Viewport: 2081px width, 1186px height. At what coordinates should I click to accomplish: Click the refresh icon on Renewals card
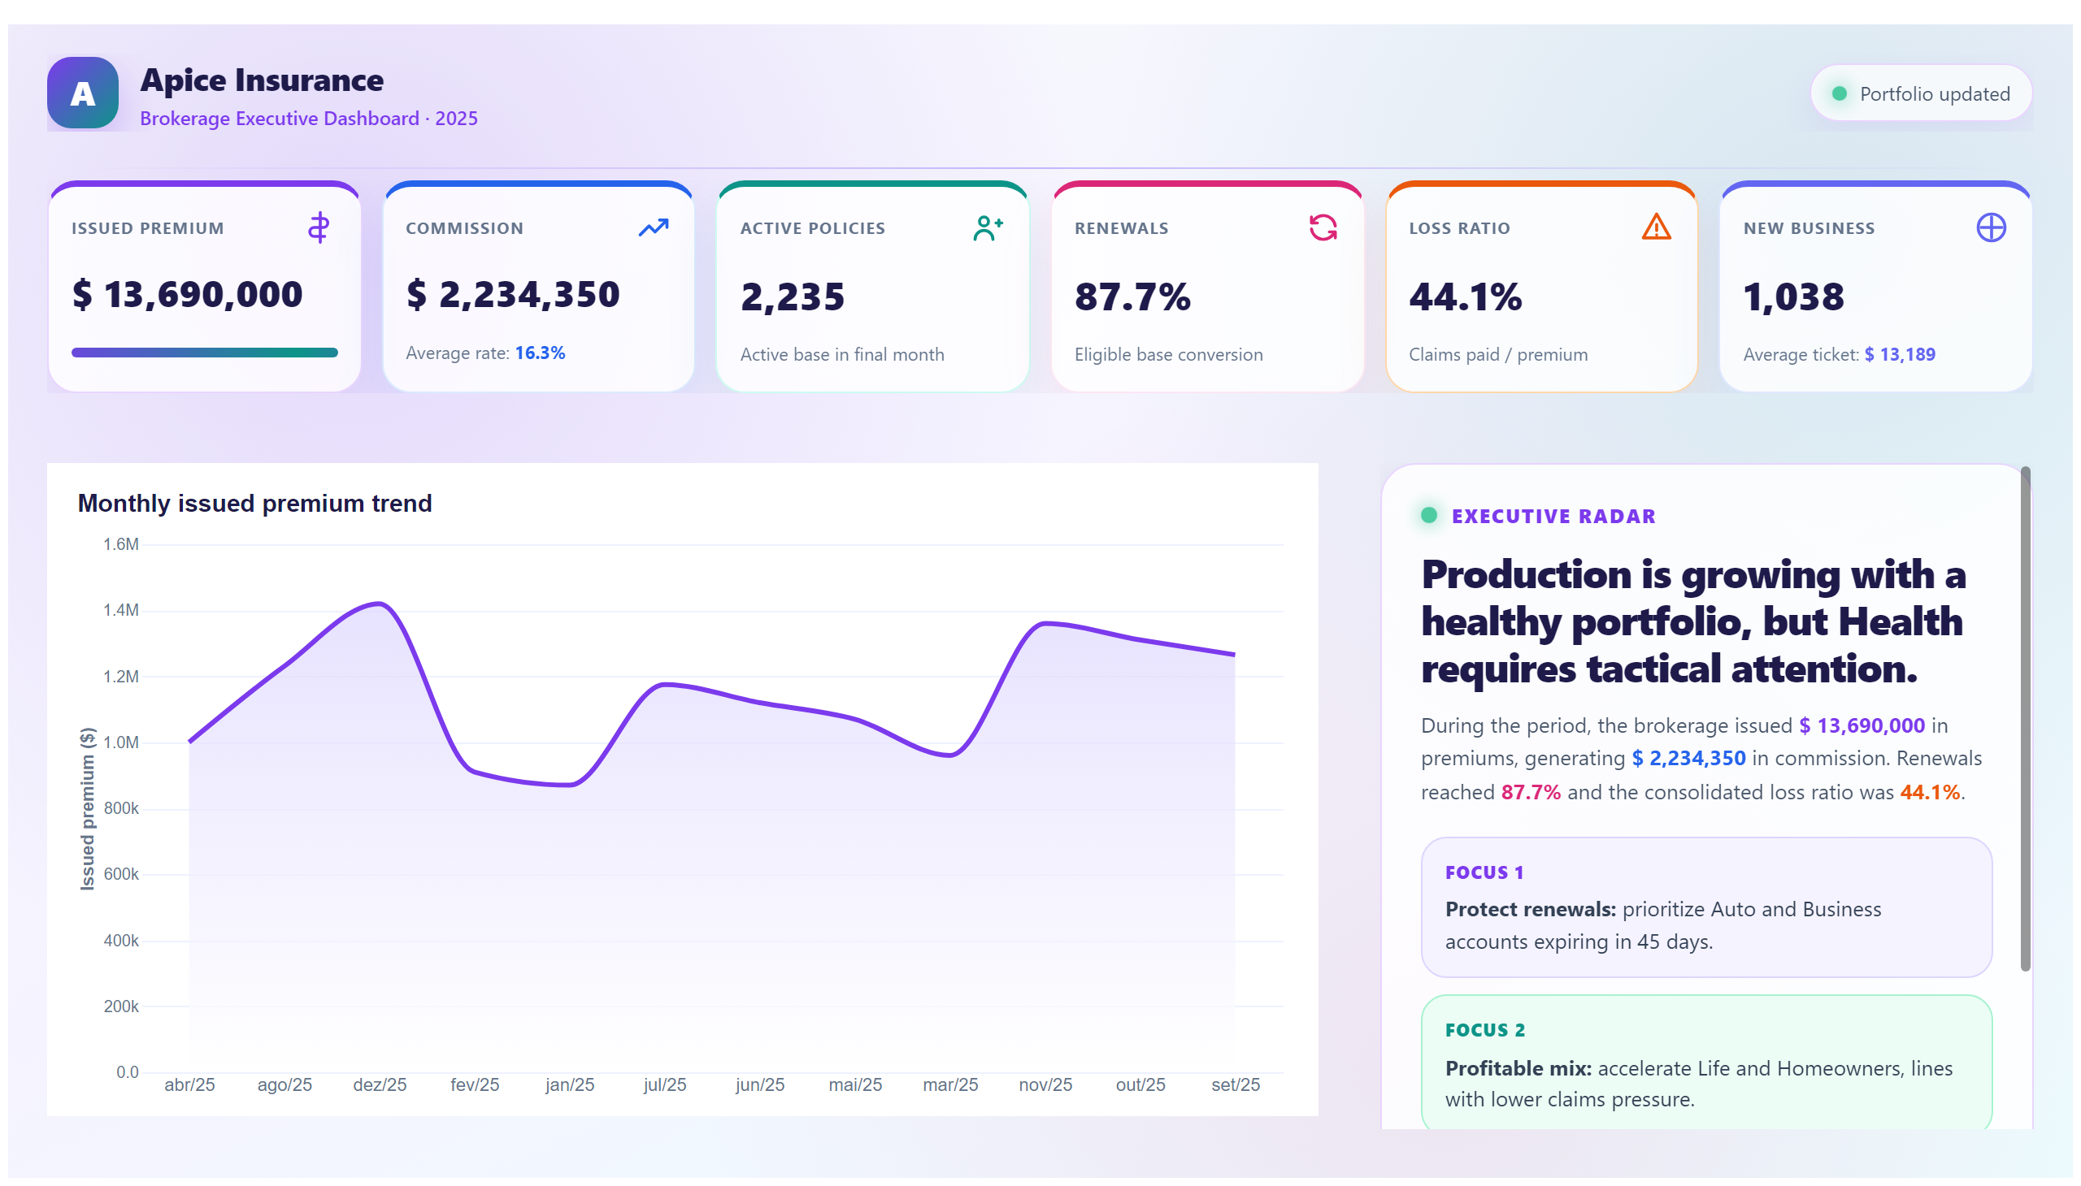(1322, 227)
